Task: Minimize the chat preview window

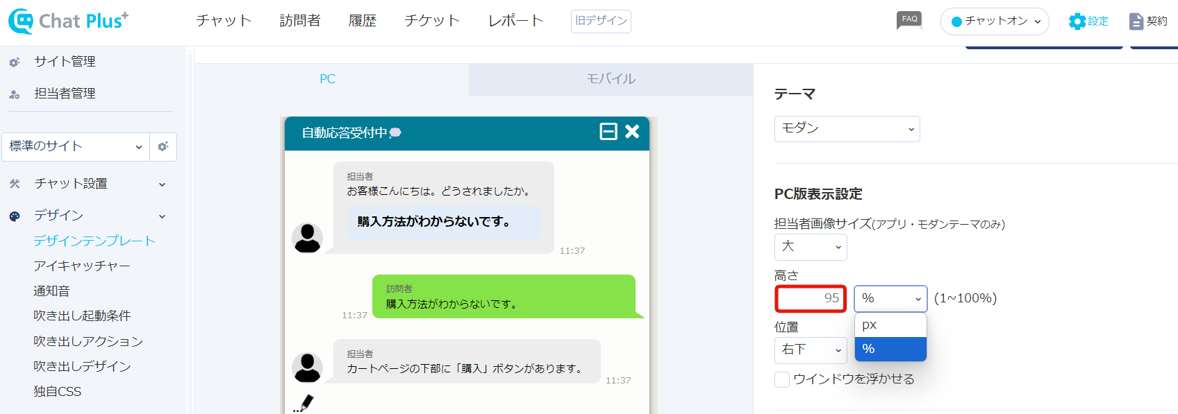Action: click(x=608, y=131)
